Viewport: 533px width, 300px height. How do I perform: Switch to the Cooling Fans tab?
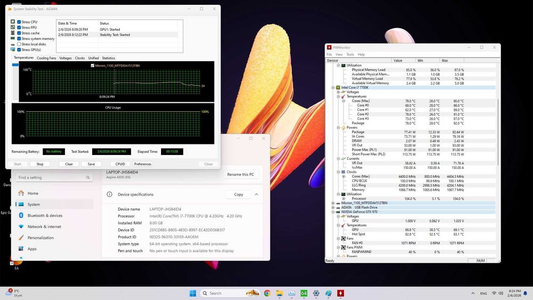[46, 58]
